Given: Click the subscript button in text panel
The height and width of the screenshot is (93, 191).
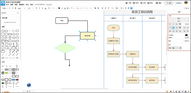Looking at the screenshot, I should pos(184,28).
